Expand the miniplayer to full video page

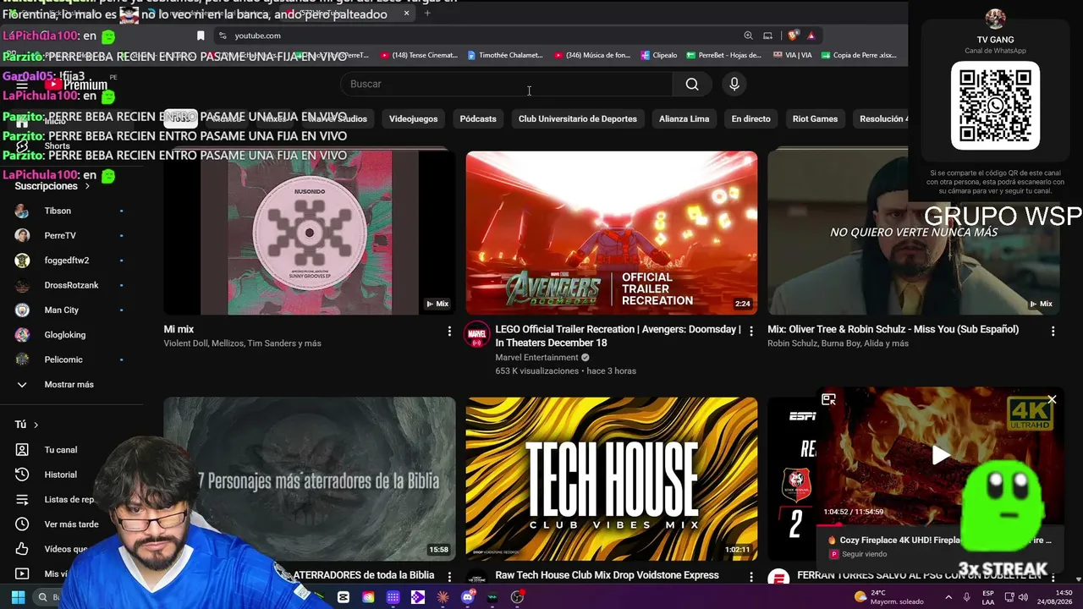coord(828,400)
